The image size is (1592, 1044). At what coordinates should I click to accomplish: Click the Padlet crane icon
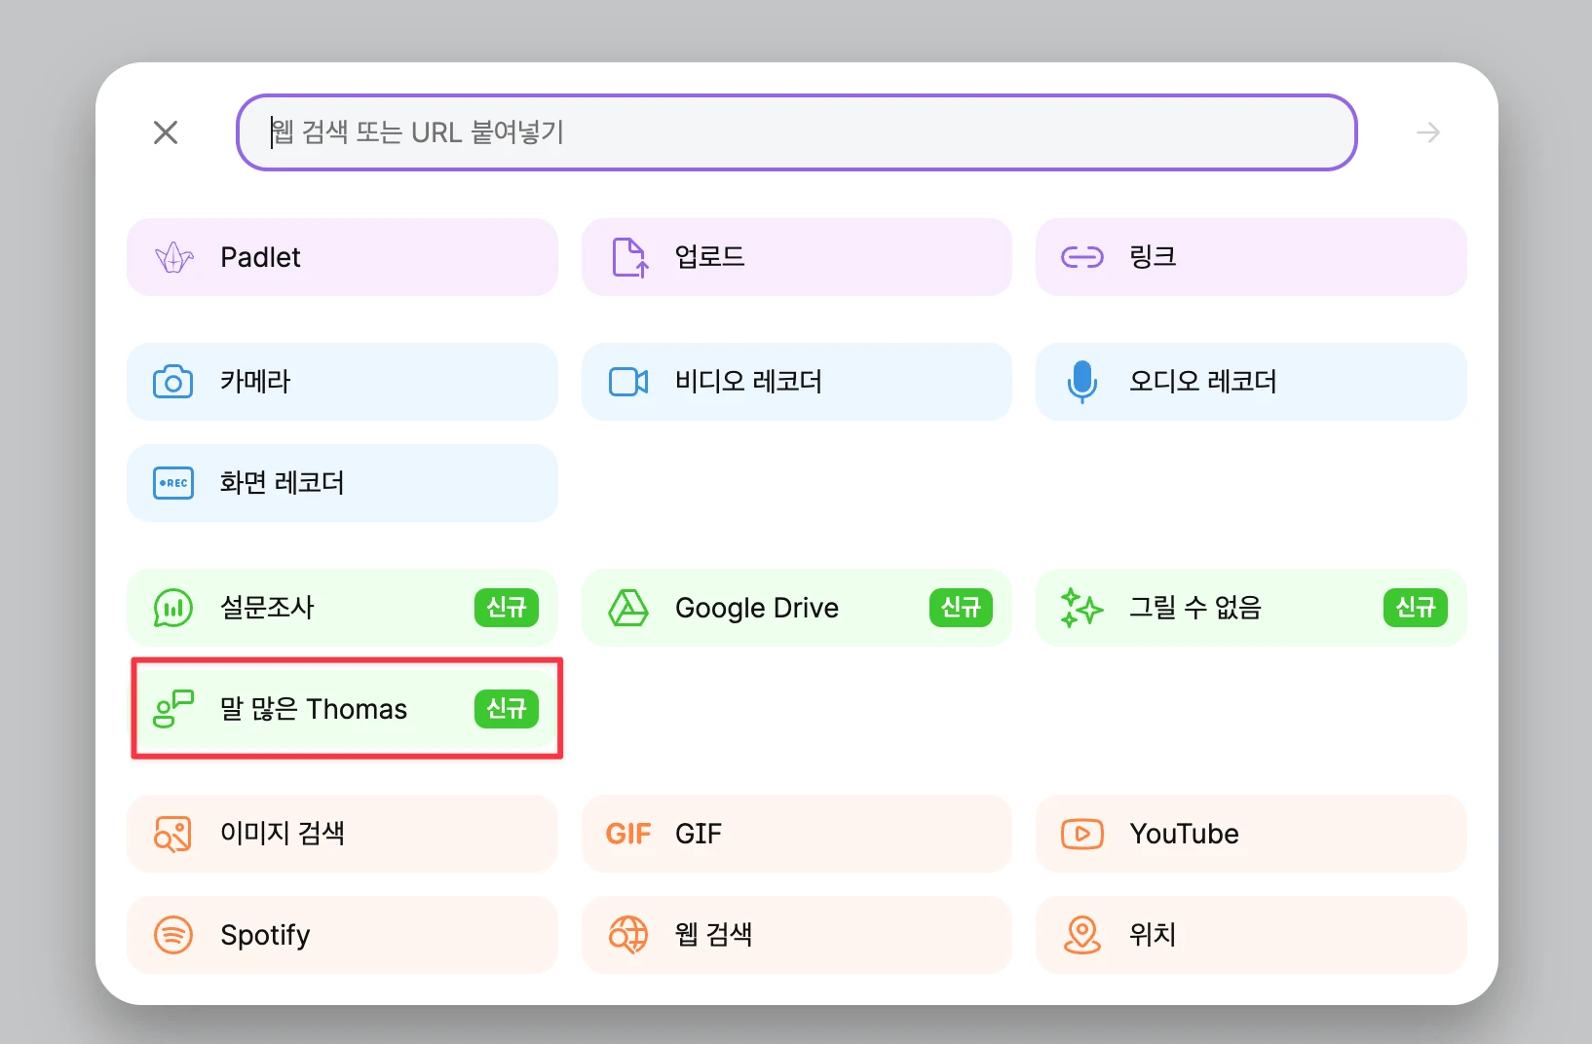[x=173, y=257]
